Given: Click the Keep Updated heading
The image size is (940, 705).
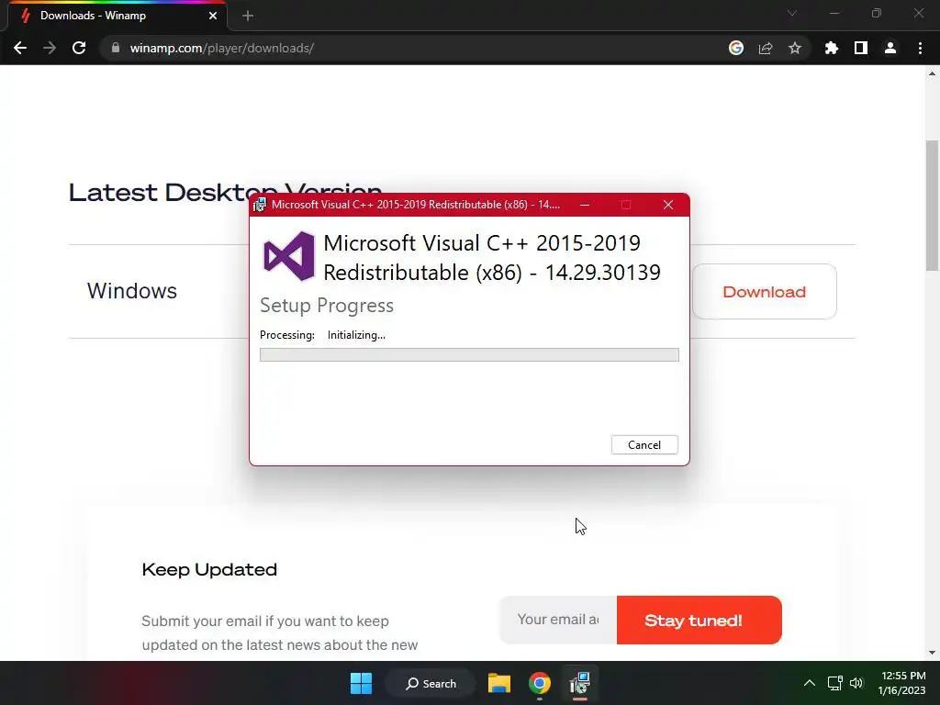Looking at the screenshot, I should pos(209,569).
